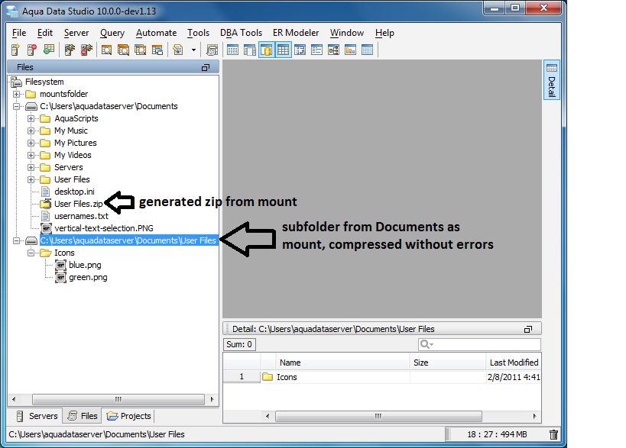
Task: Expand the User Files folder node
Action: click(31, 180)
